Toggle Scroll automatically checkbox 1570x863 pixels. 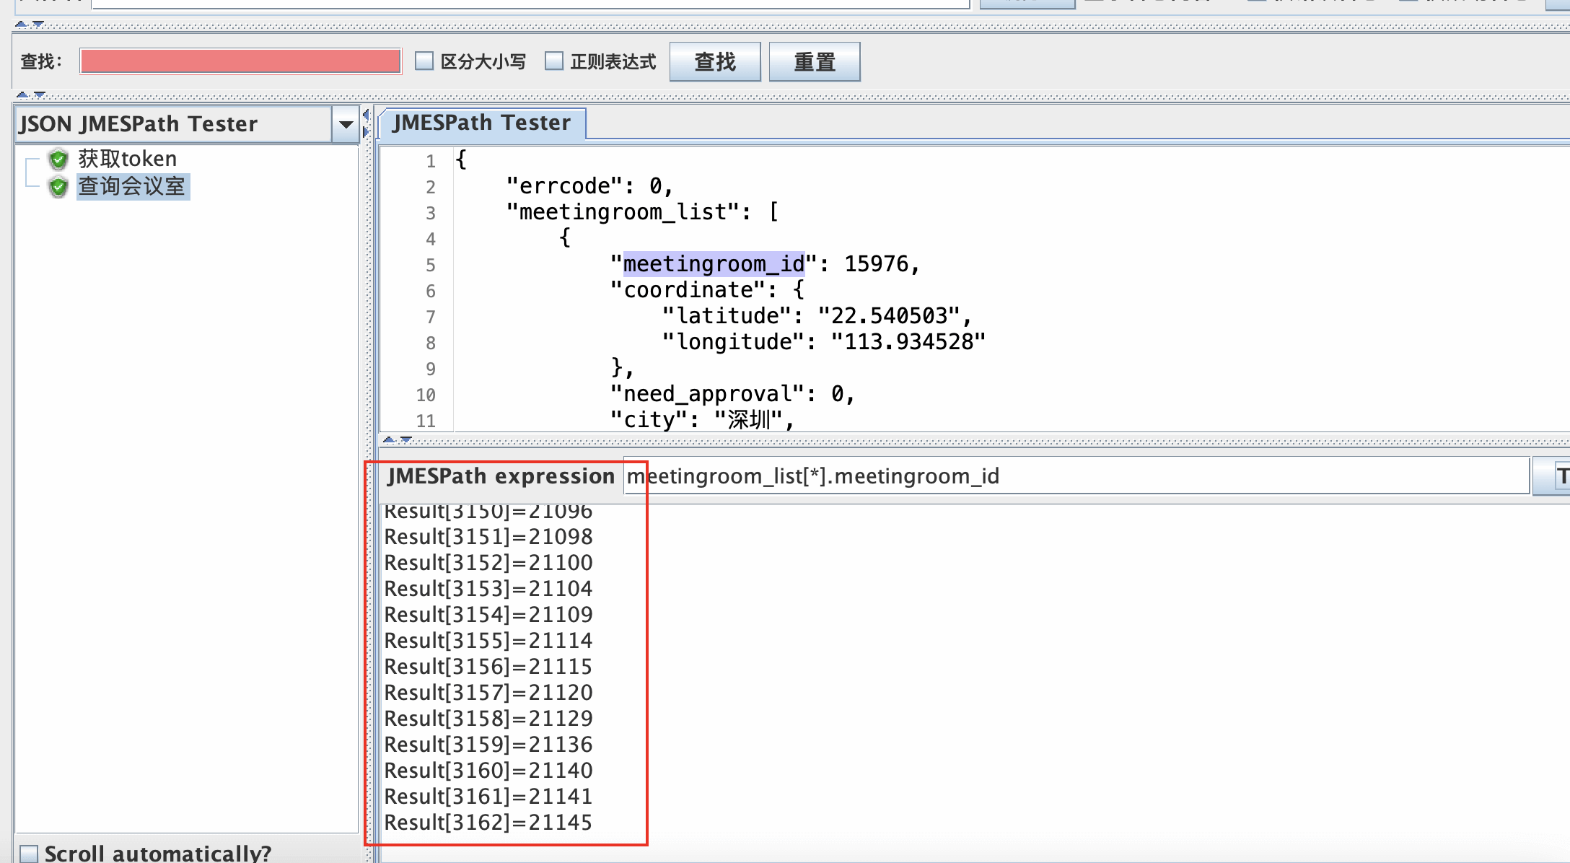click(29, 854)
